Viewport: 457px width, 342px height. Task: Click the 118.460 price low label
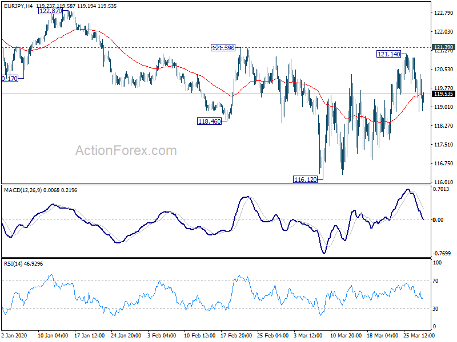tap(209, 121)
